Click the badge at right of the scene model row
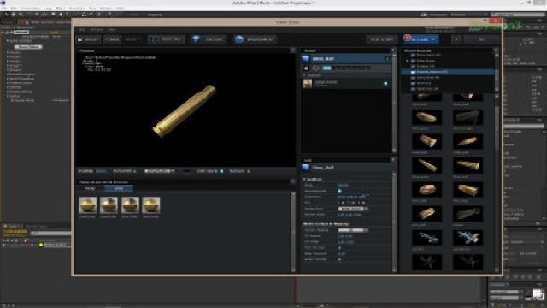 [x=387, y=59]
